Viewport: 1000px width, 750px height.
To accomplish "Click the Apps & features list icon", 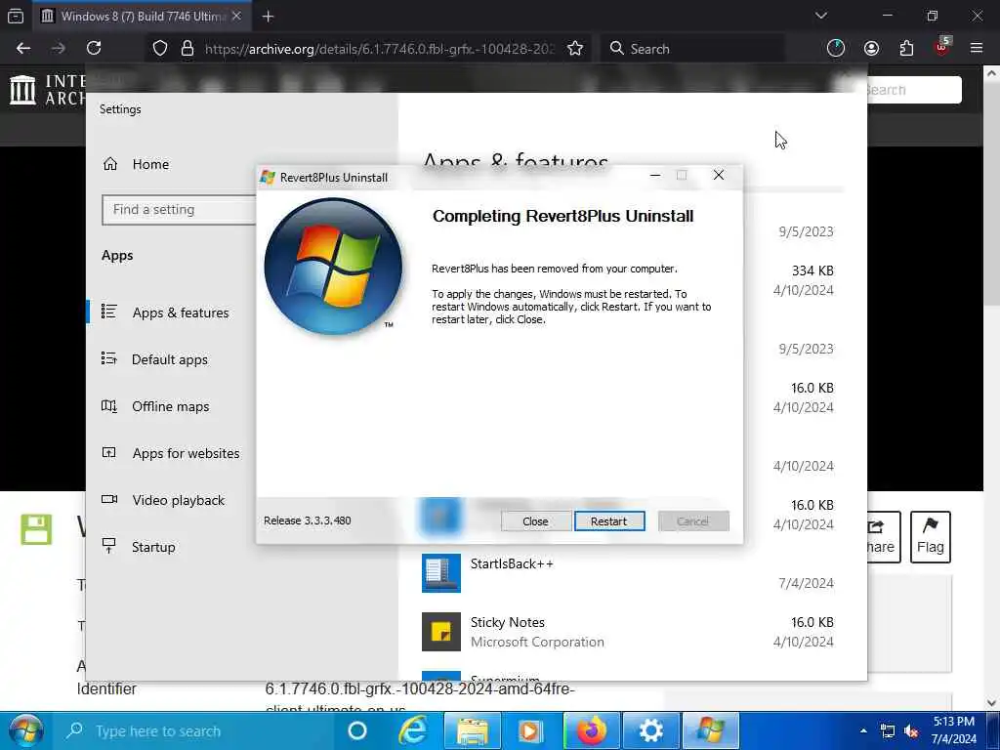I will tap(109, 312).
